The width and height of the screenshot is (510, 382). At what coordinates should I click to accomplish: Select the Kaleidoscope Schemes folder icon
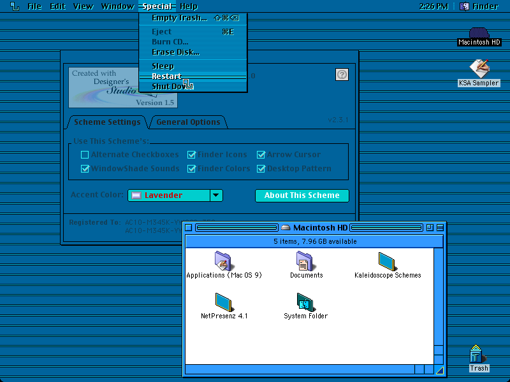tap(387, 262)
